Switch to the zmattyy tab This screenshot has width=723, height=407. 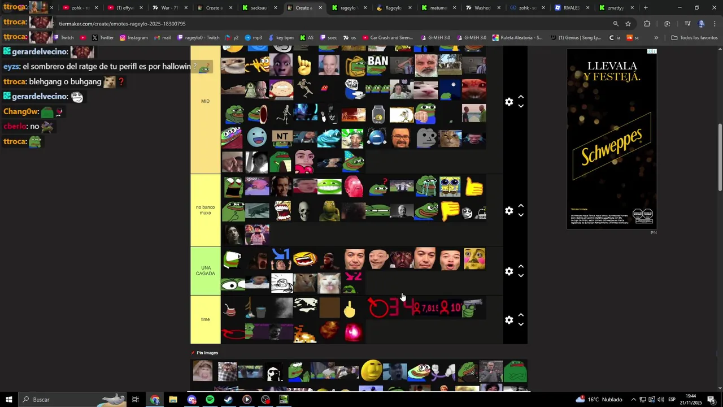[616, 8]
